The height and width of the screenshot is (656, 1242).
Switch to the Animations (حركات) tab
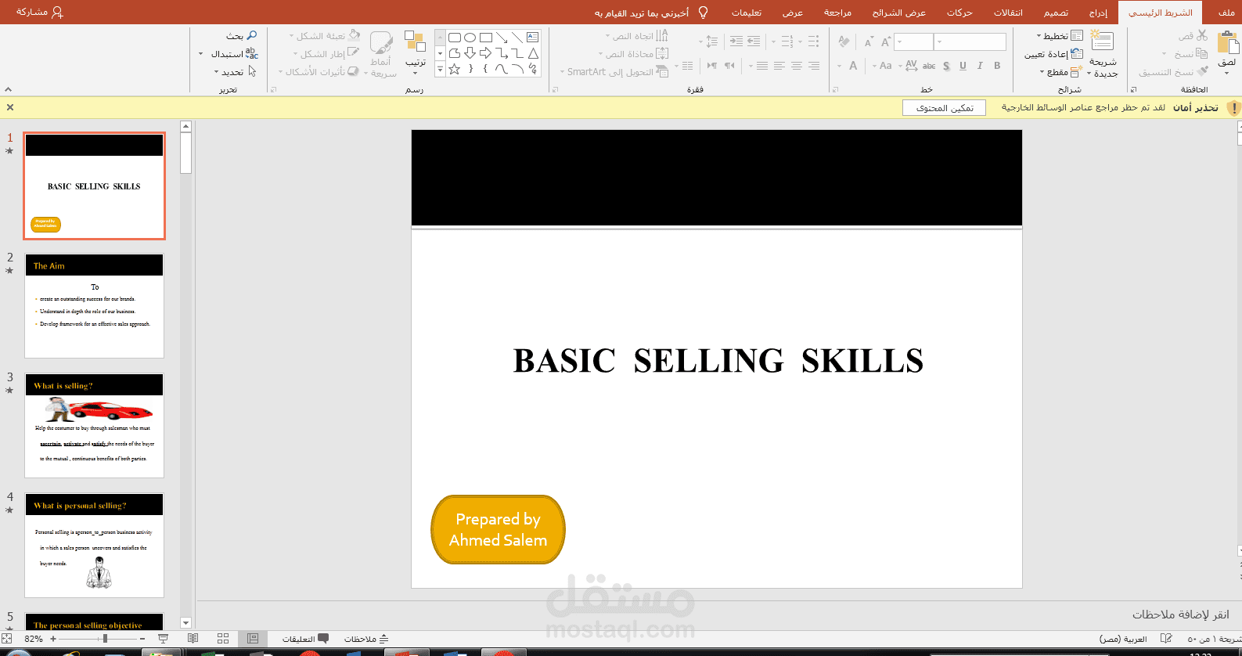(x=959, y=13)
